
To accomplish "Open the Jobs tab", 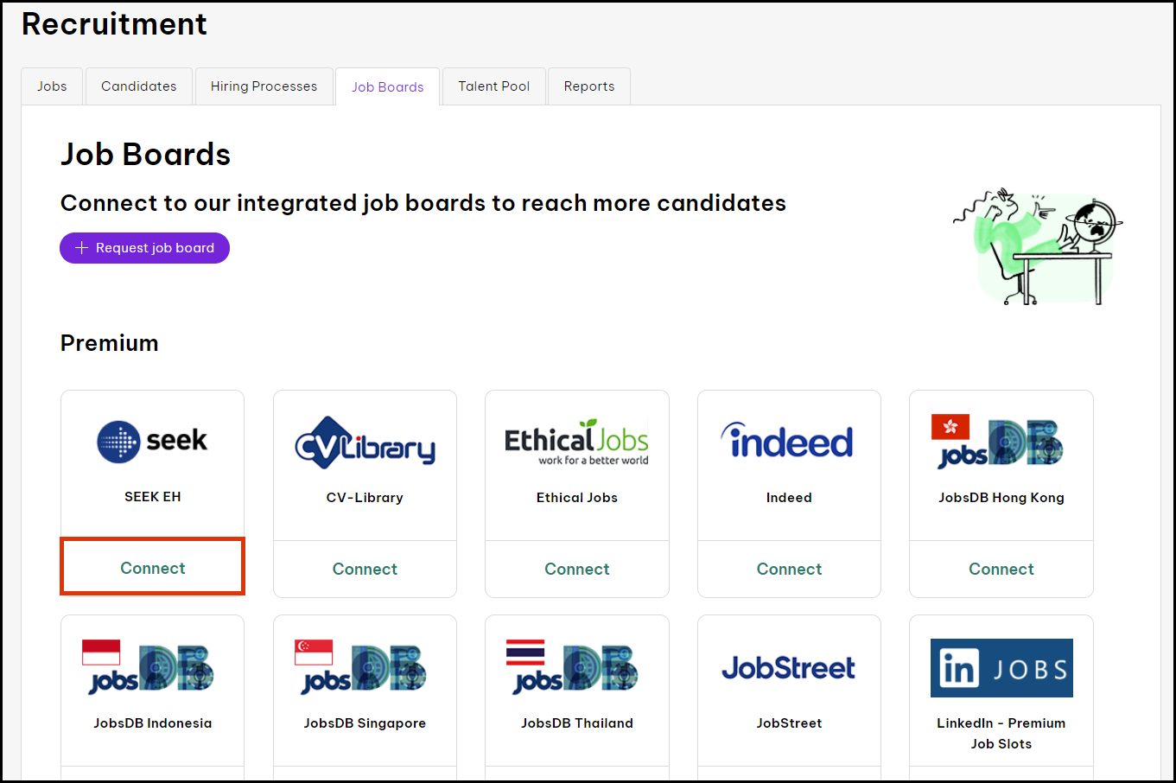I will click(x=52, y=86).
